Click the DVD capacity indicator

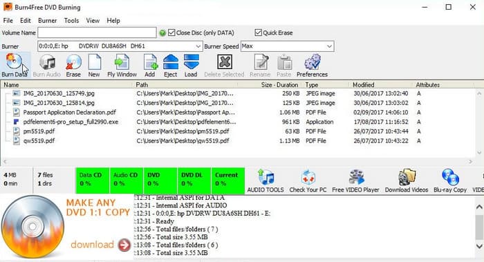click(x=160, y=181)
